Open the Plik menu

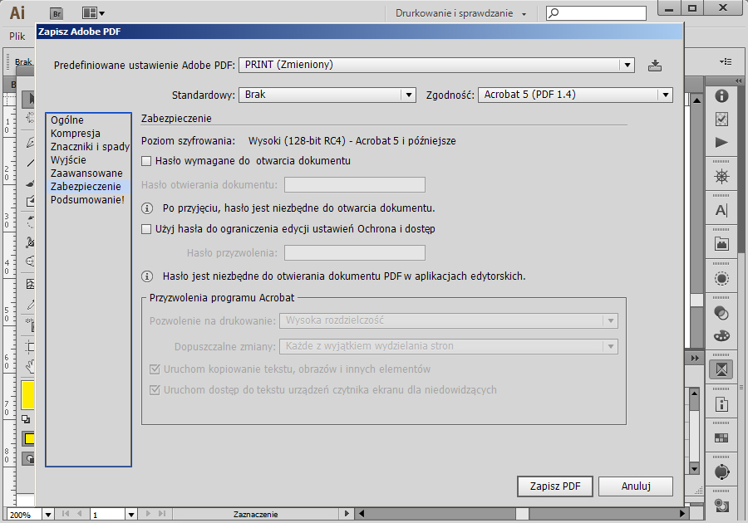17,37
